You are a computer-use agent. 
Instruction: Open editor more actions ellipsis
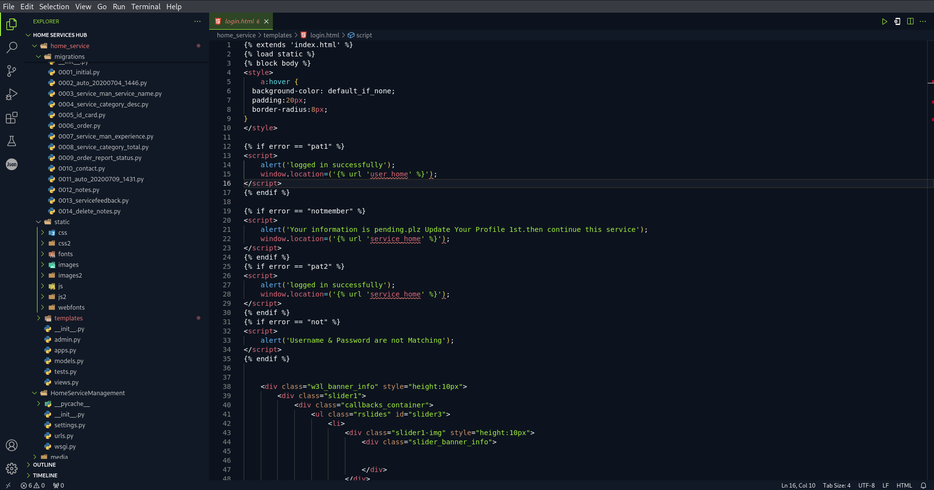(923, 21)
